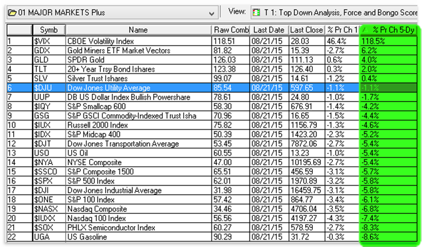Click the view layout icon beside T 1
The width and height of the screenshot is (422, 247).
tap(256, 12)
